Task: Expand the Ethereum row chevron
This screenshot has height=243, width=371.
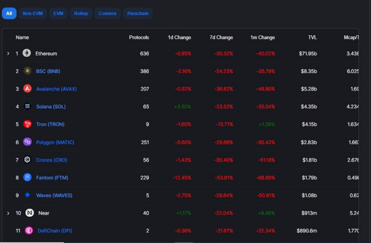Action: [x=8, y=53]
